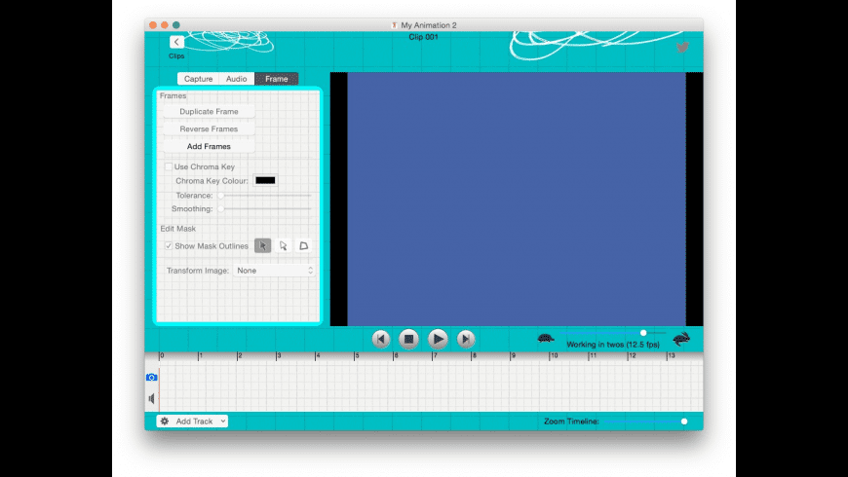Jump to previous frame
This screenshot has height=477, width=848.
click(381, 339)
